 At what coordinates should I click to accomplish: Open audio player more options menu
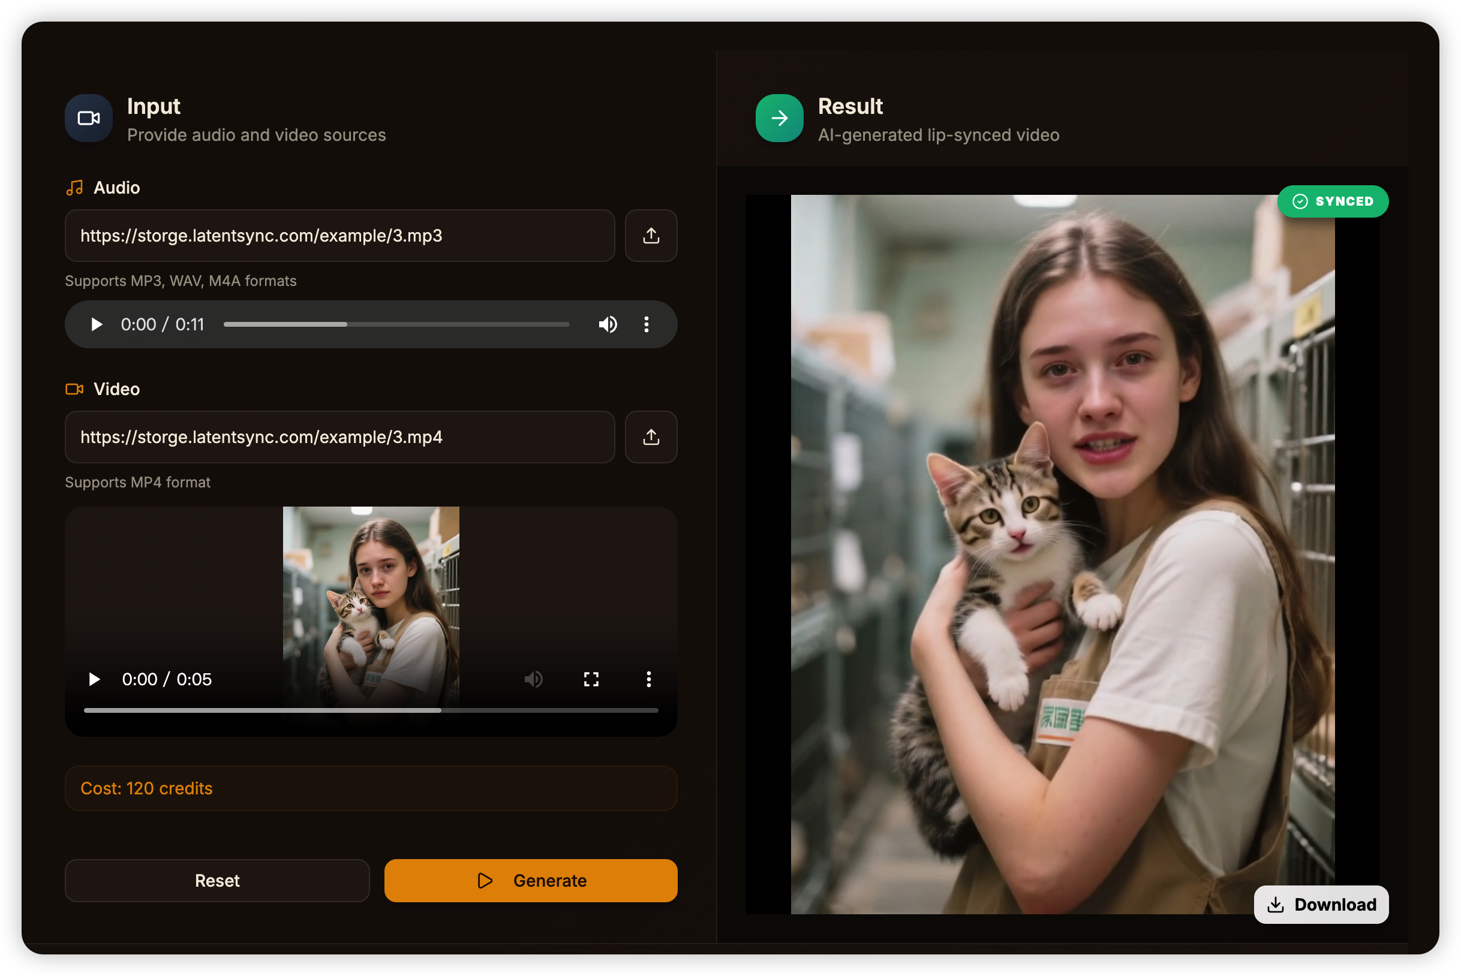pos(647,324)
